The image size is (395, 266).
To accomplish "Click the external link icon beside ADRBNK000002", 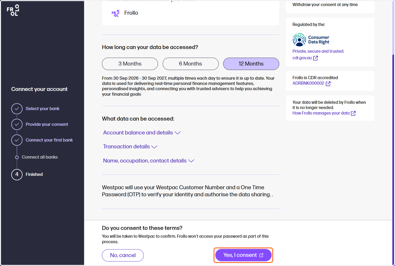I will pos(328,84).
